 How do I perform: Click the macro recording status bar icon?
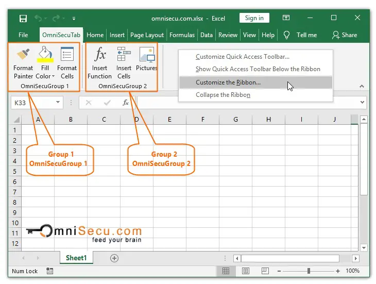(49, 271)
